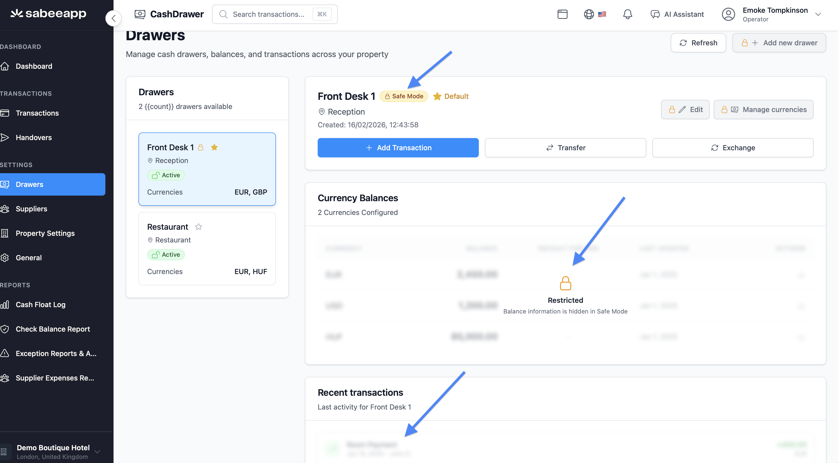This screenshot has width=838, height=463.
Task: Open the language globe selector
Action: click(x=589, y=14)
